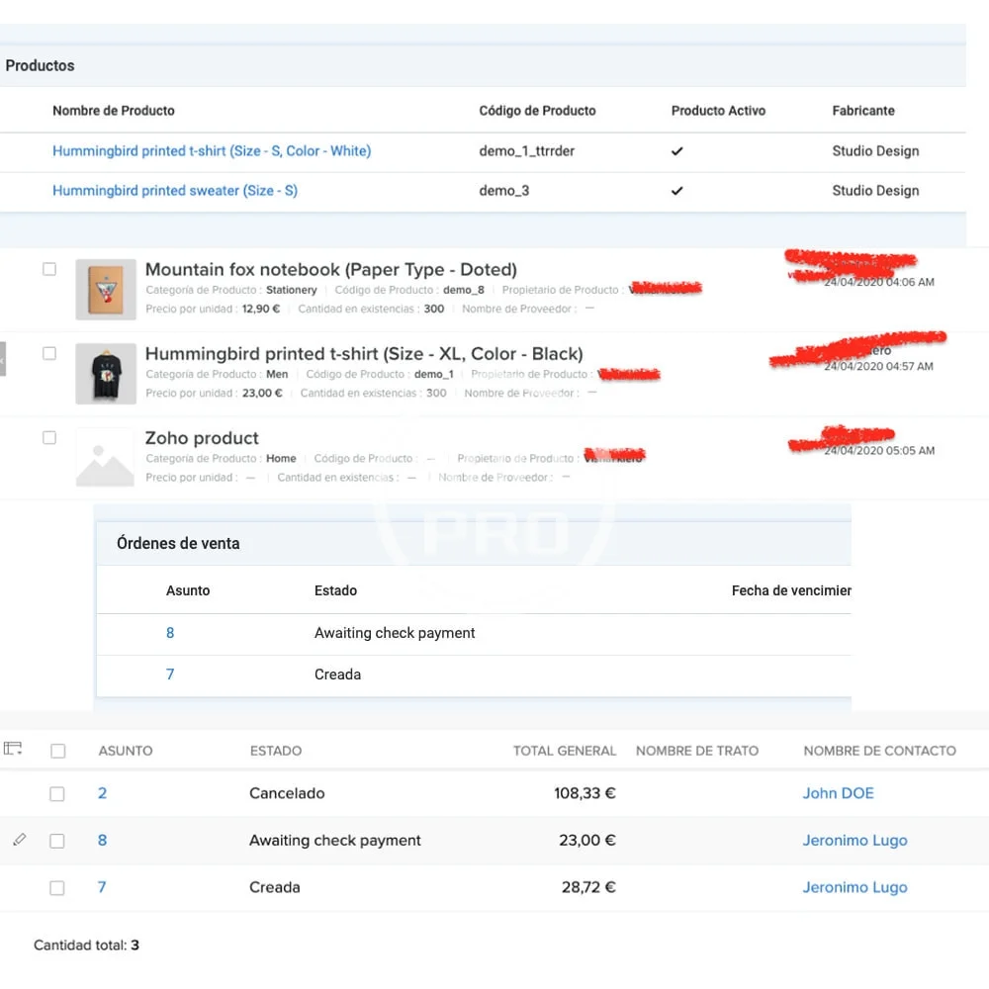Click the NOMBRE DE CONTACTO column header
The width and height of the screenshot is (989, 989).
point(879,751)
